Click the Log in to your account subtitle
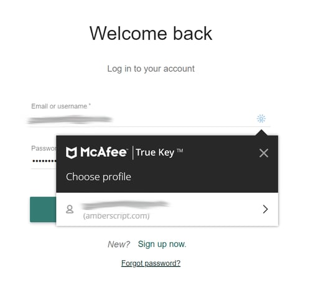 pos(151,68)
